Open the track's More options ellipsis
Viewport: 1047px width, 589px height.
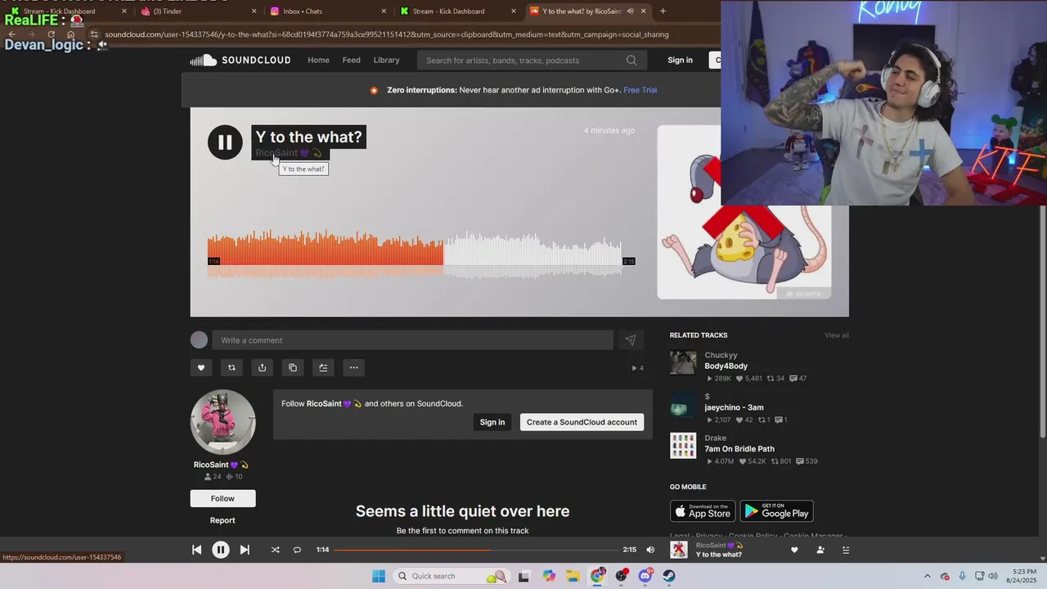tap(353, 367)
